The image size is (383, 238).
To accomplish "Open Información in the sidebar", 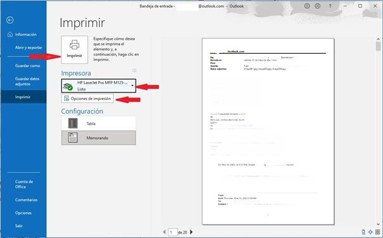I will pos(26,34).
